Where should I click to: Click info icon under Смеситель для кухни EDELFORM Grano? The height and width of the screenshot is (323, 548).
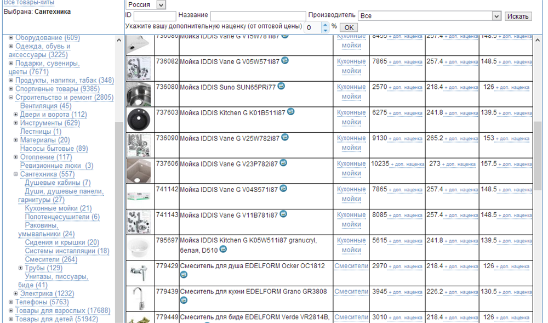click(x=184, y=301)
